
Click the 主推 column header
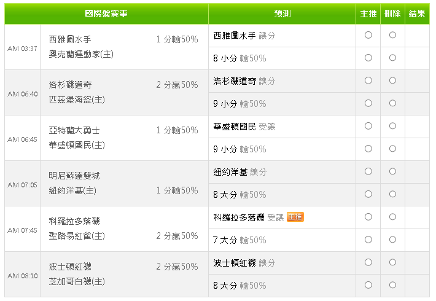[368, 14]
